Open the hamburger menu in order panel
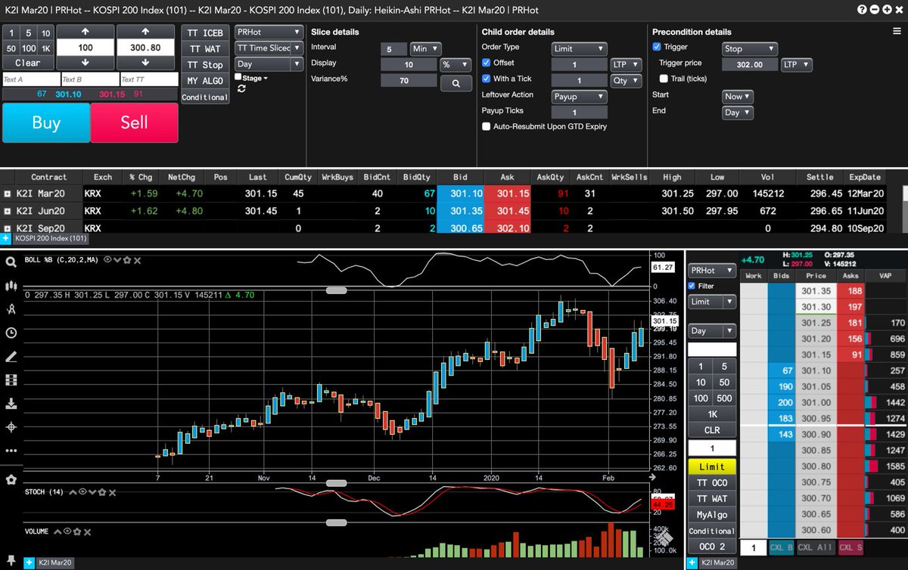Viewport: 908px width, 570px height. point(897,32)
